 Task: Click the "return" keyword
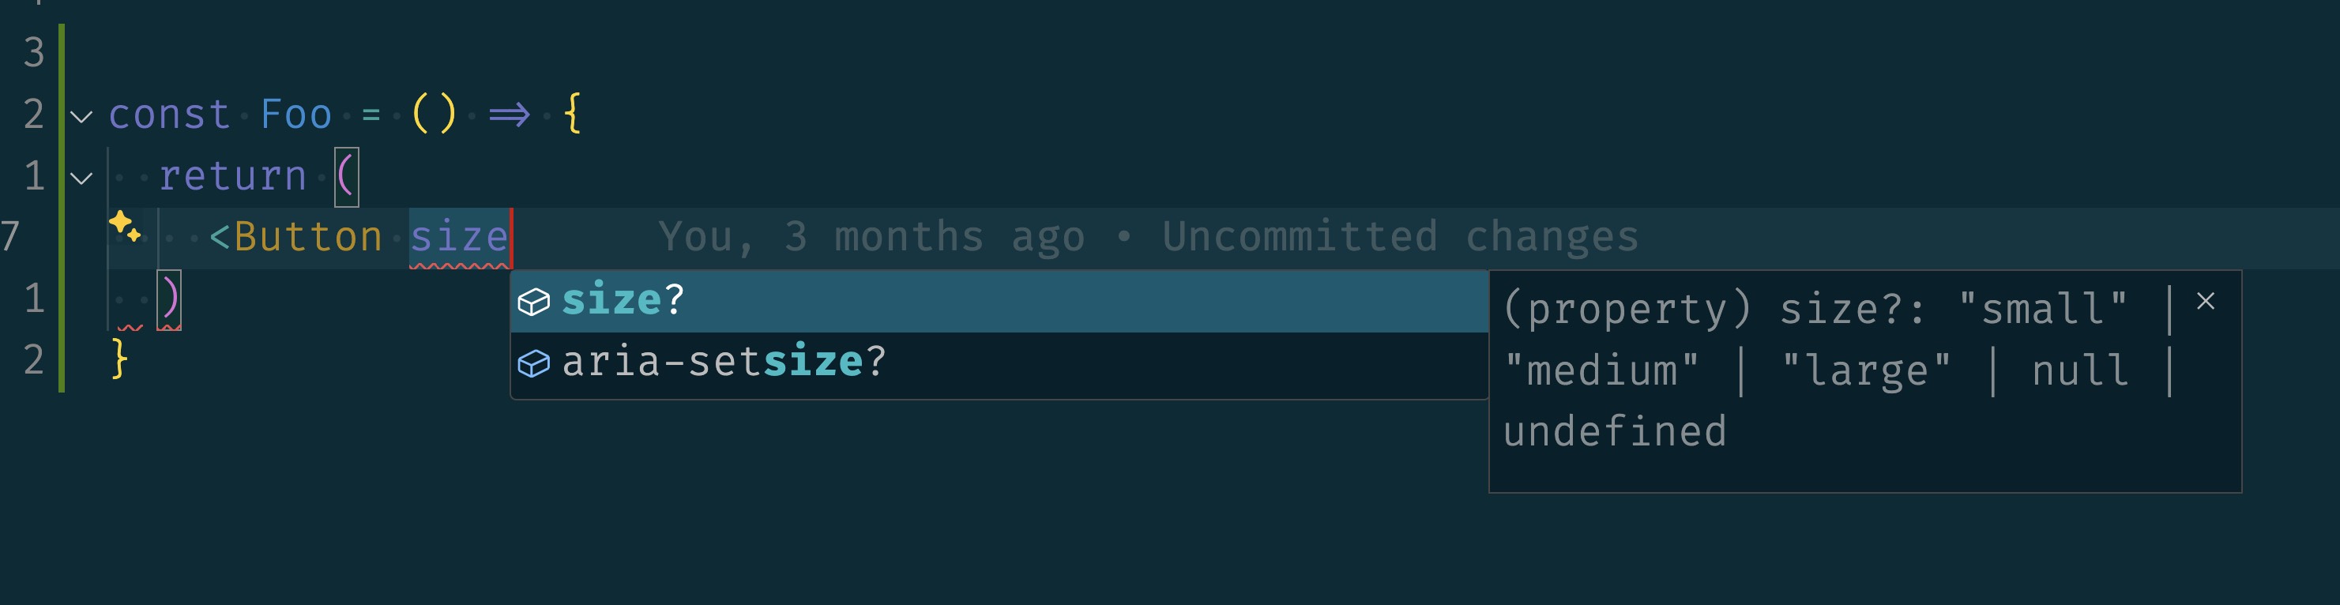tap(232, 176)
